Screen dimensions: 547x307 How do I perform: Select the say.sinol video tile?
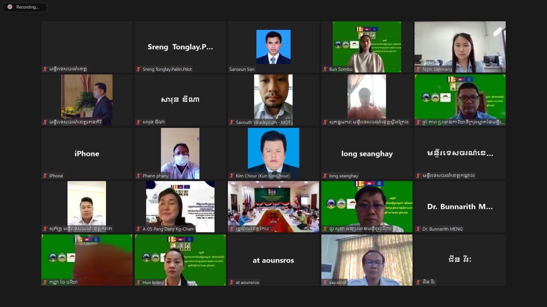[x=367, y=260]
